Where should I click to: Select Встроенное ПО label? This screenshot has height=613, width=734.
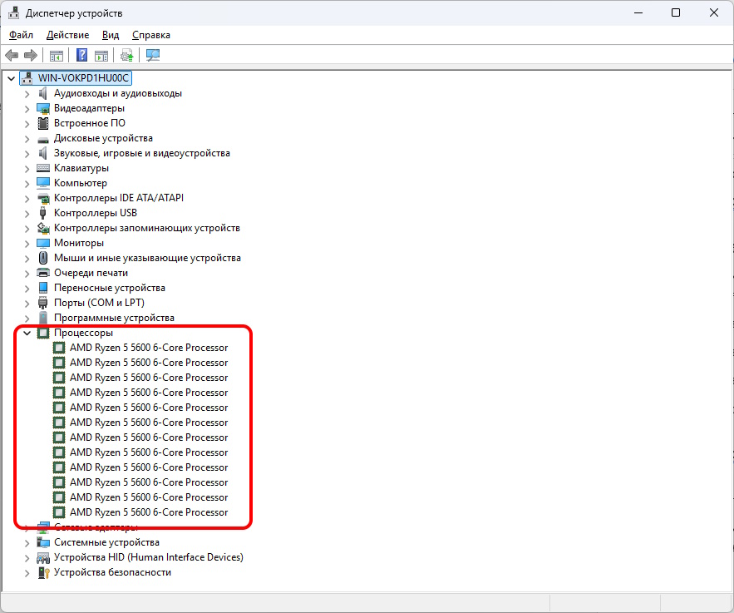[90, 123]
